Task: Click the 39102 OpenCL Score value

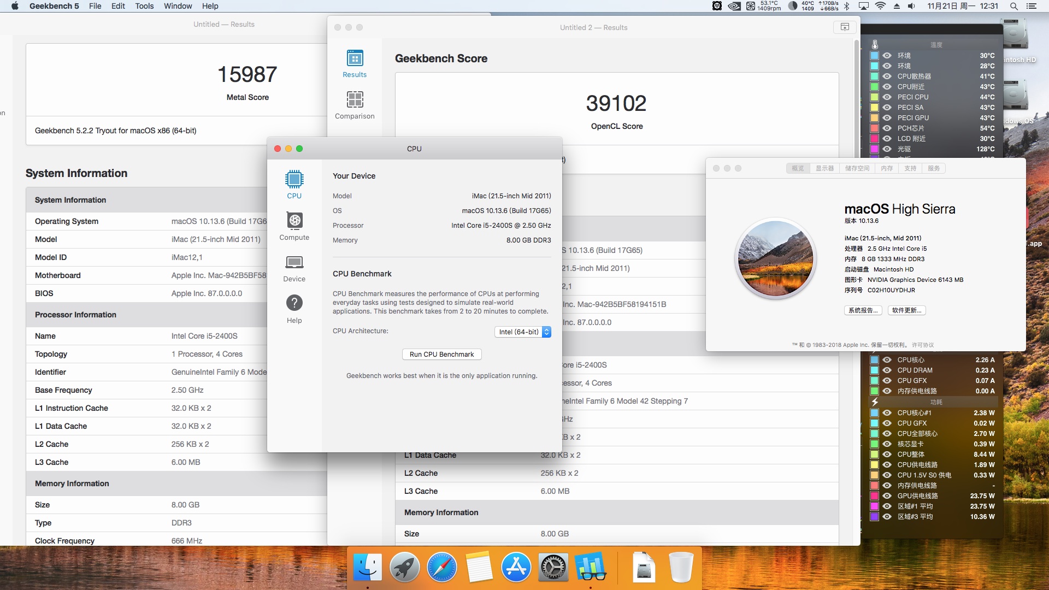Action: tap(616, 103)
